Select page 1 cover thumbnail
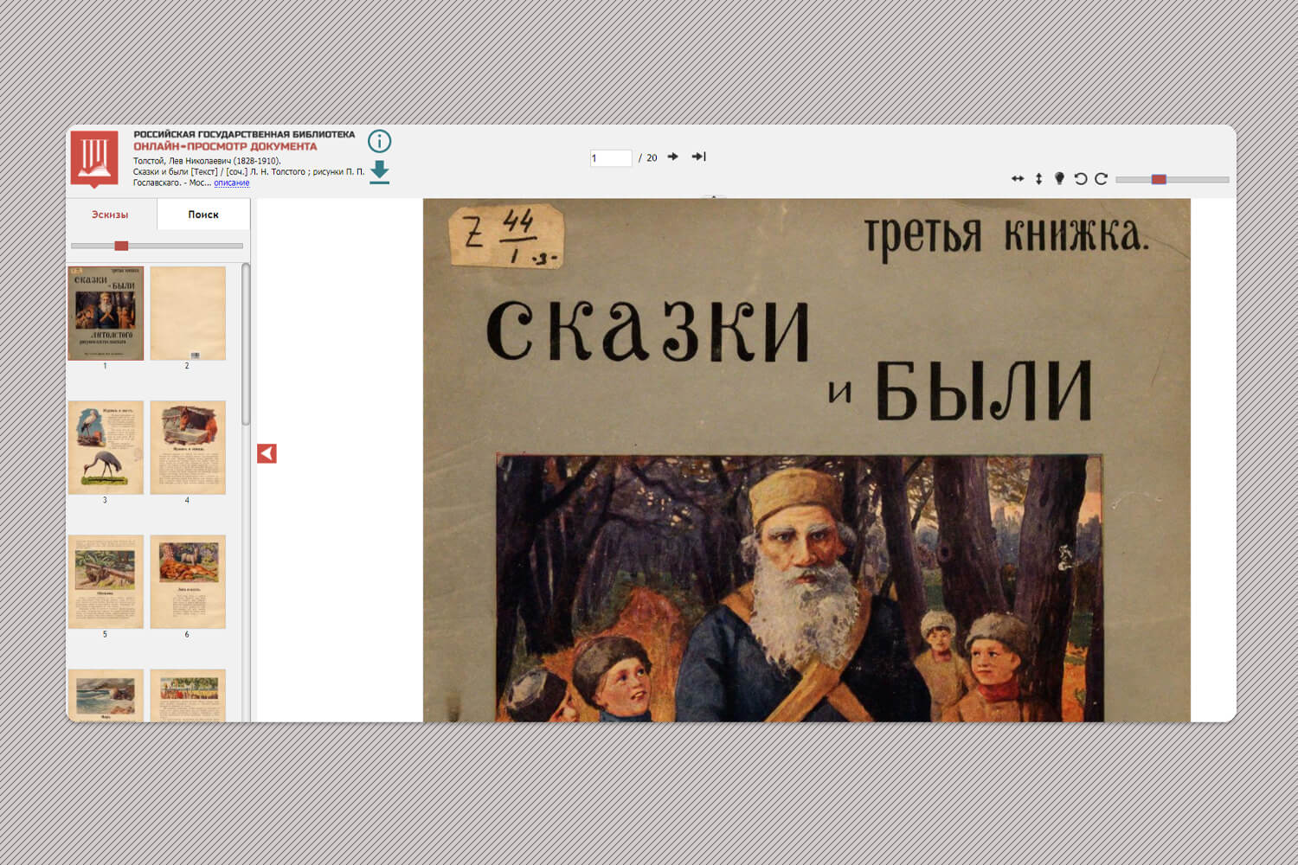 pyautogui.click(x=106, y=313)
